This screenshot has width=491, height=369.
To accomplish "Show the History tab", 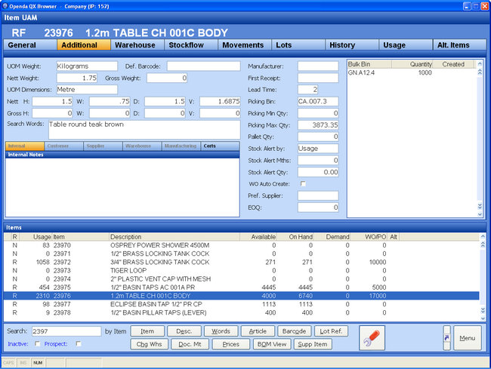I will point(352,45).
